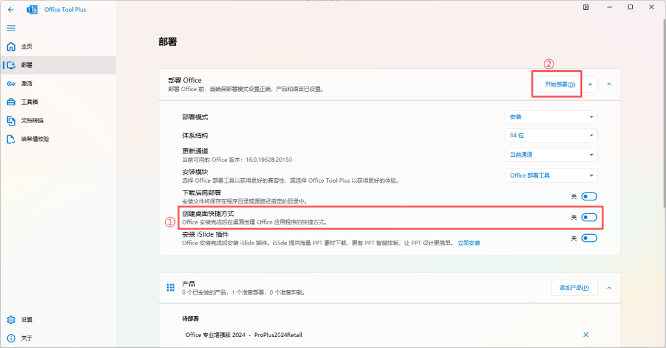Viewport: 666px width, 348px height.
Task: Click the back arrow in title bar
Action: pos(10,10)
